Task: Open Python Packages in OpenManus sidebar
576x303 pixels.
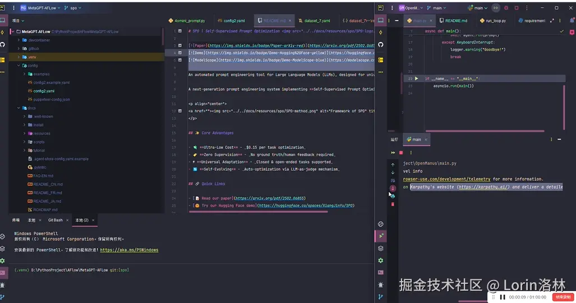Action: (x=381, y=248)
